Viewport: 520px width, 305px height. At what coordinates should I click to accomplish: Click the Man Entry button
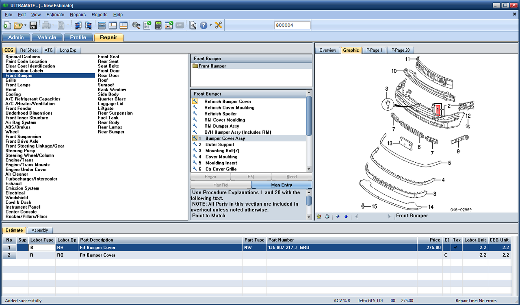pos(282,185)
